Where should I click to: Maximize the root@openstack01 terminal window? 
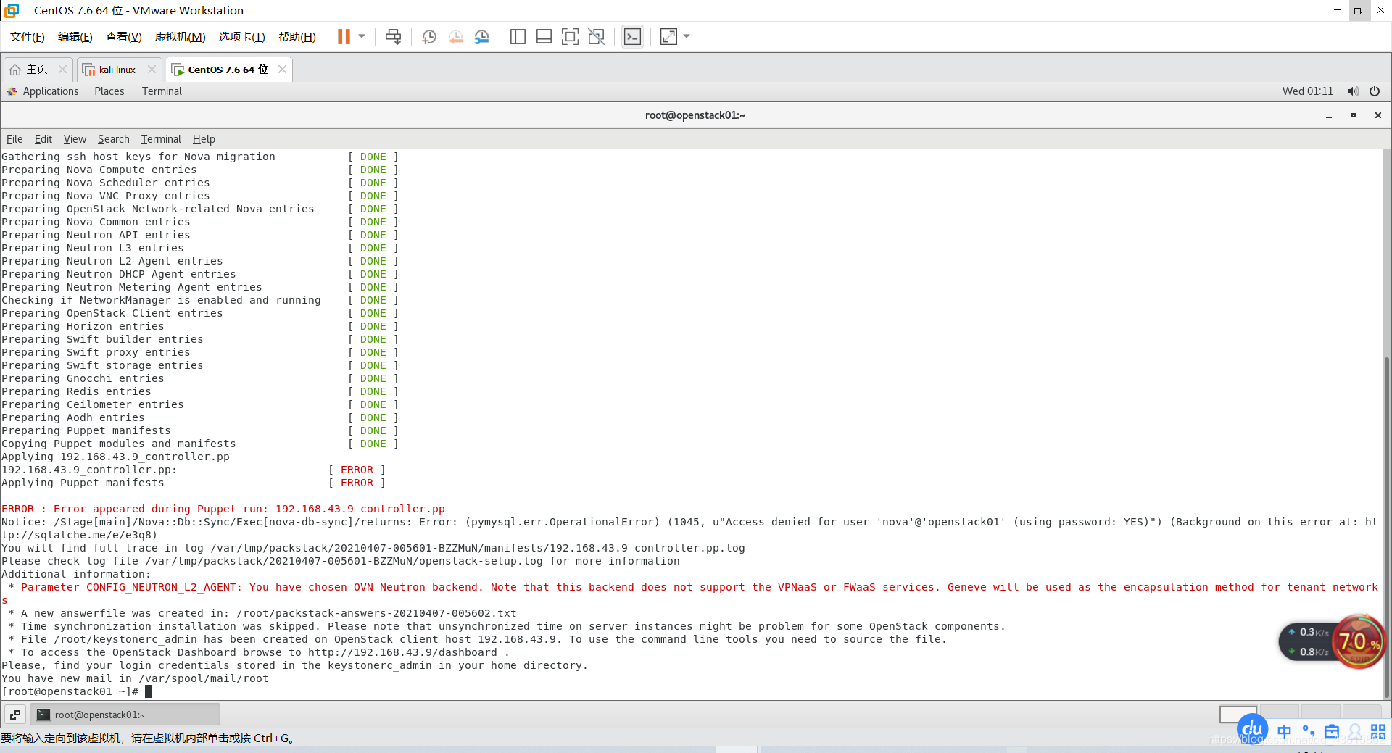(x=1353, y=115)
